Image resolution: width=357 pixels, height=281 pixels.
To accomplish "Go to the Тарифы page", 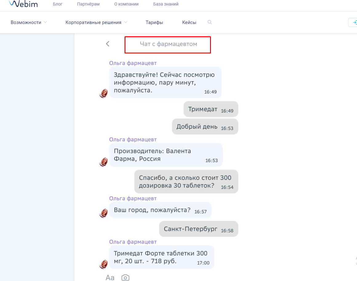I will click(x=154, y=22).
